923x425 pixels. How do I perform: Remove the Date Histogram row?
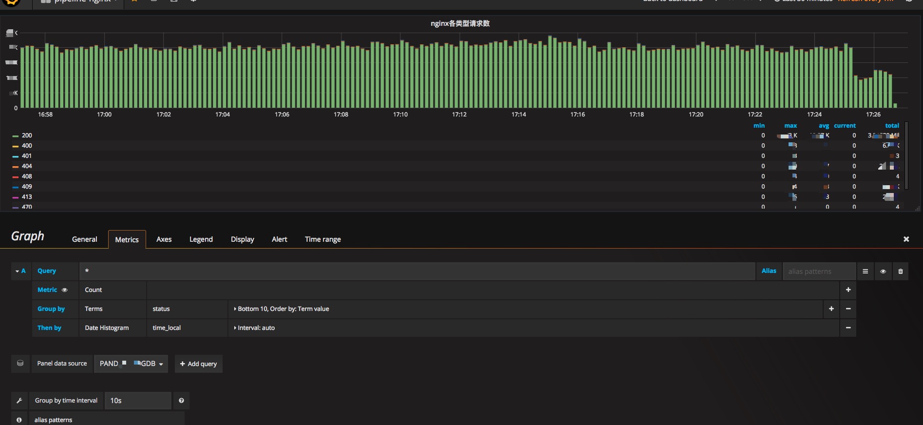coord(848,328)
